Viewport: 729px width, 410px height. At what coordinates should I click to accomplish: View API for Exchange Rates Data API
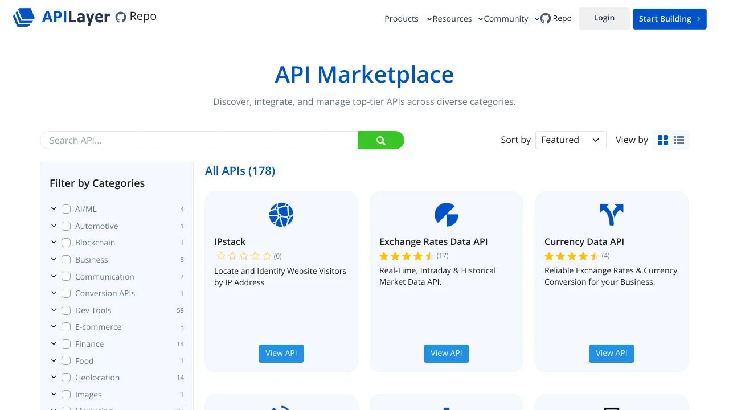(447, 353)
